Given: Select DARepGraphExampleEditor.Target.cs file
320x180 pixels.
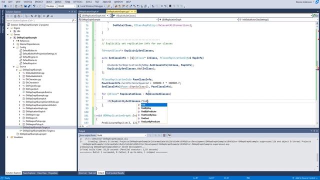Looking at the screenshot, I should click(39, 131).
